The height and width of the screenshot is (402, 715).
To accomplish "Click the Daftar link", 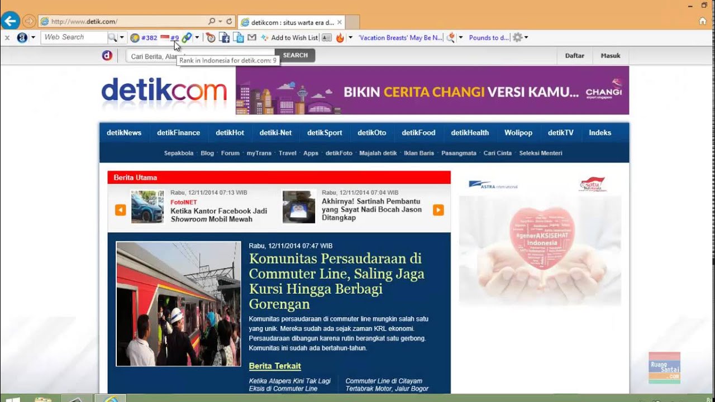I will (575, 56).
